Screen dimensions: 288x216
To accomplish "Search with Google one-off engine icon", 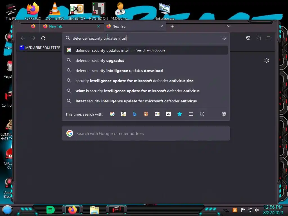I will point(112,114).
